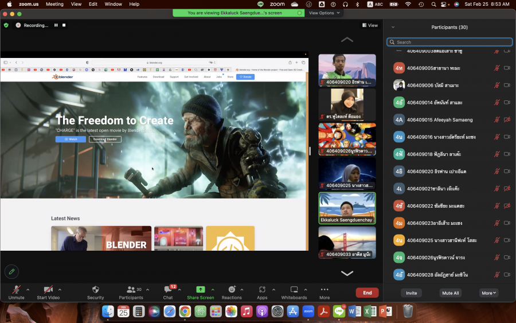The width and height of the screenshot is (516, 323).
Task: Click the green Share Screen icon
Action: [x=200, y=290]
